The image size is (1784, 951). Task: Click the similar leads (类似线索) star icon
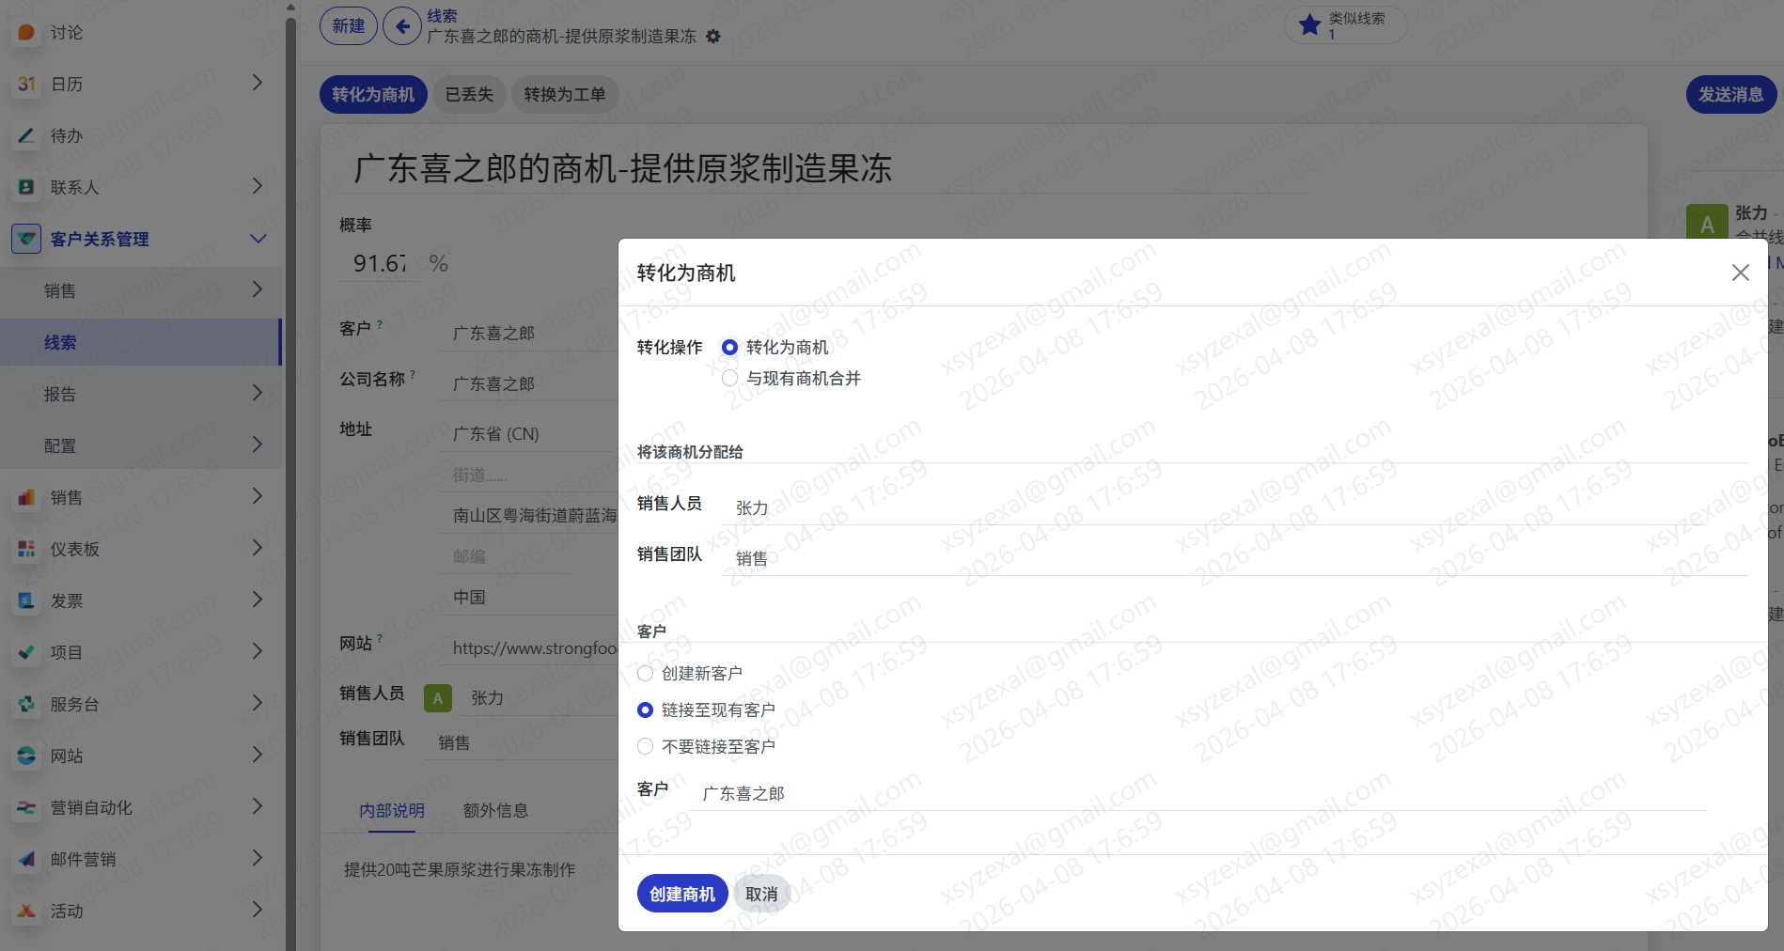click(x=1309, y=25)
